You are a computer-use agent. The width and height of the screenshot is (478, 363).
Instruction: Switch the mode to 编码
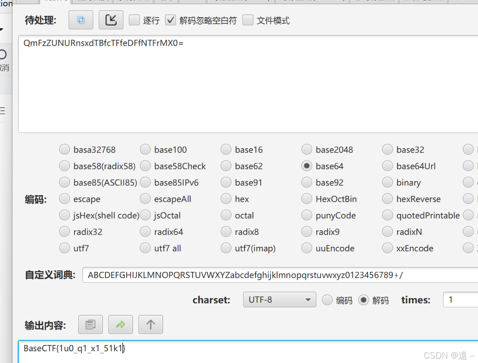[327, 300]
